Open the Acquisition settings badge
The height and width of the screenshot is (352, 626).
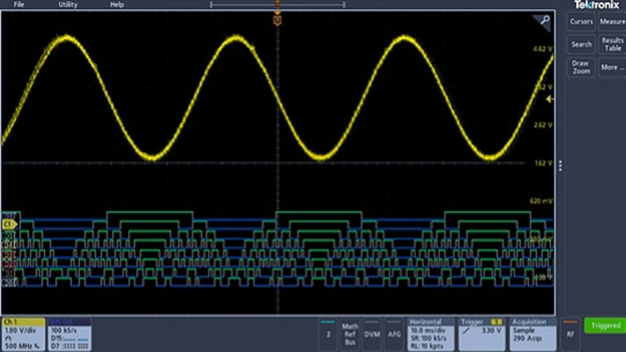[533, 334]
